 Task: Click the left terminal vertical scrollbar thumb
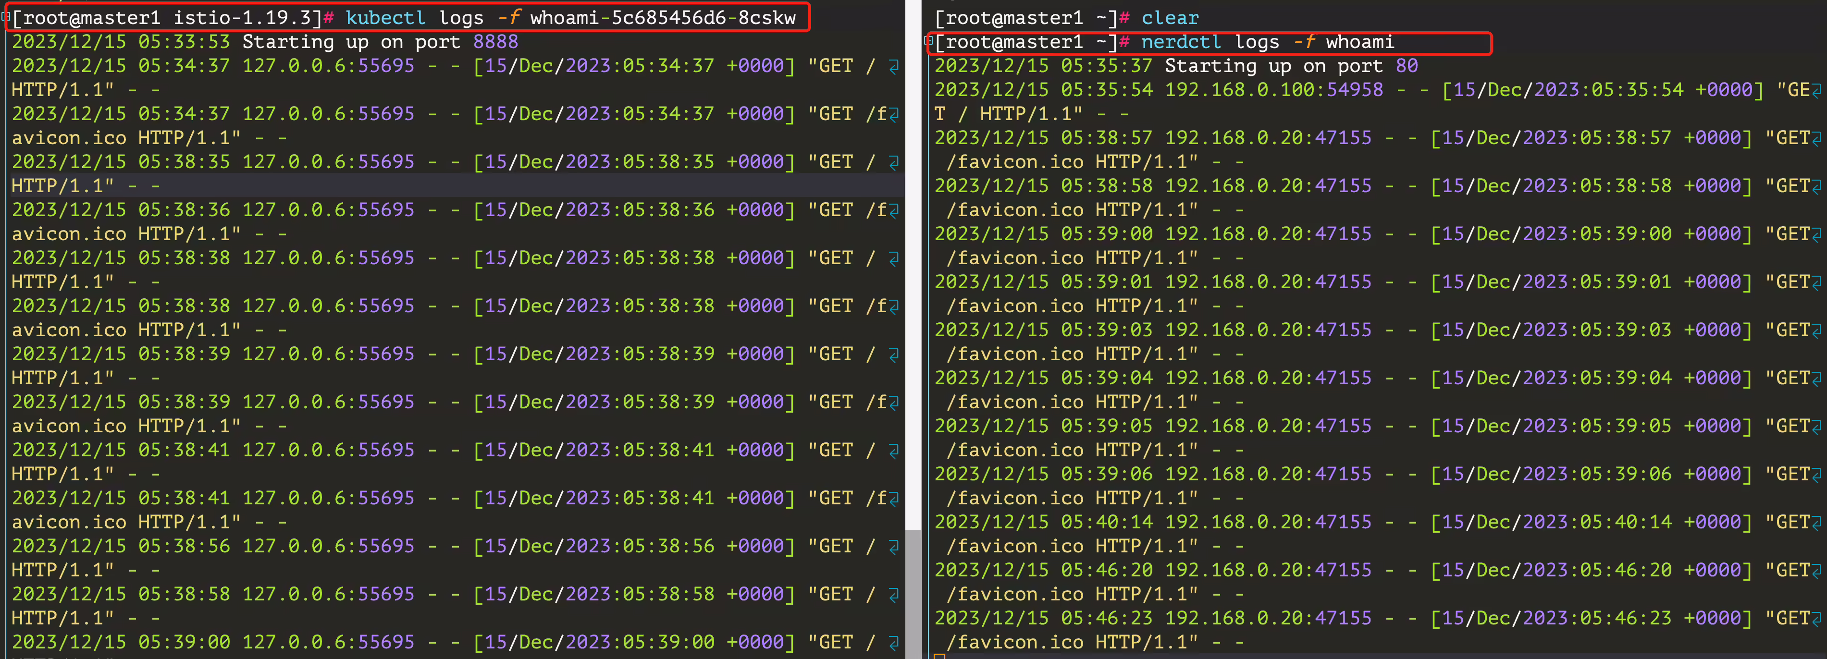[913, 594]
